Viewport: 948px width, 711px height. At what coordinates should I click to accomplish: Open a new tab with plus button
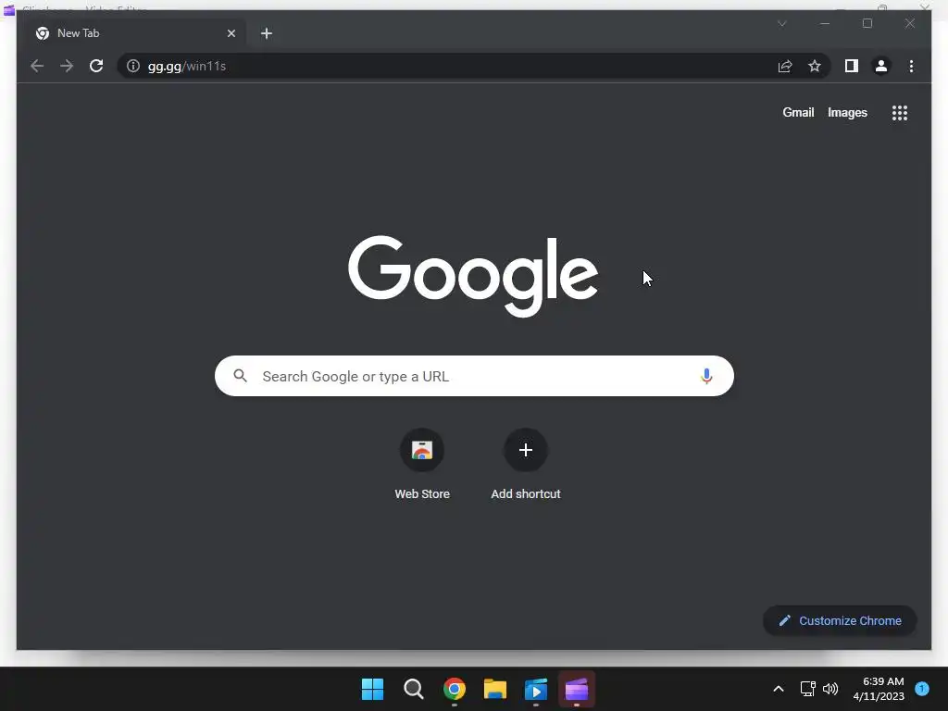pyautogui.click(x=266, y=33)
